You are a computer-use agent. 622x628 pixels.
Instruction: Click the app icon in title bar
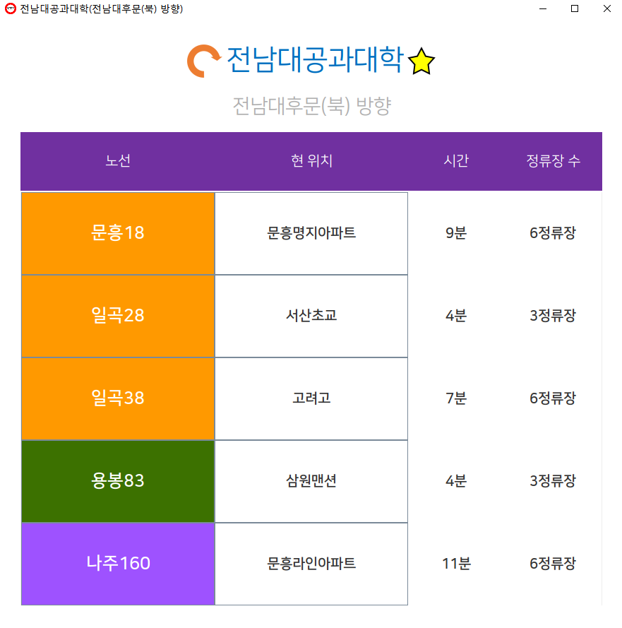11,8
